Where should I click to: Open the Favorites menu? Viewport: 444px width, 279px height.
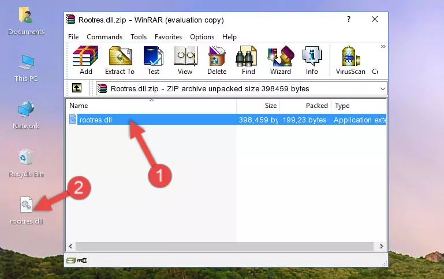(x=168, y=37)
